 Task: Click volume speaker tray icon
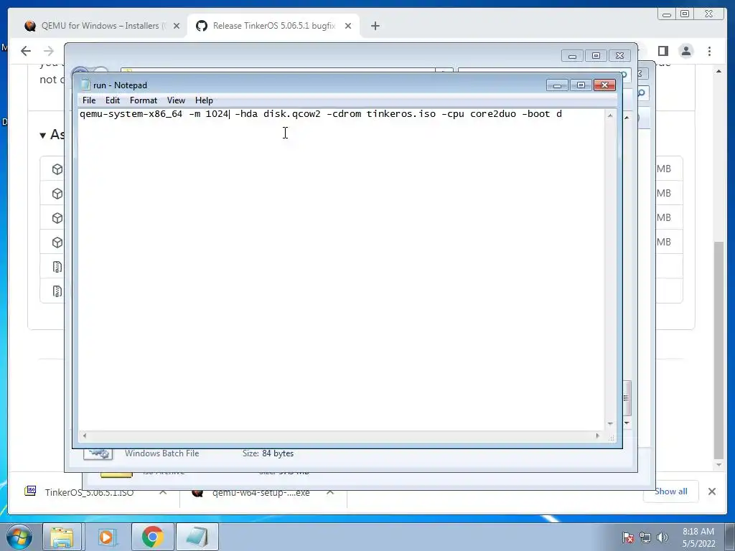[x=663, y=537]
